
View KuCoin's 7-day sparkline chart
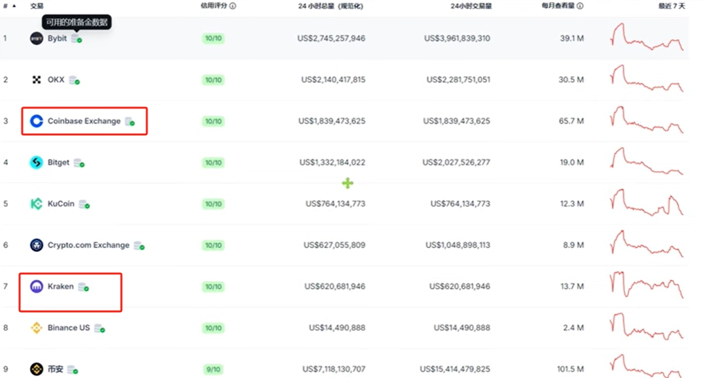647,202
